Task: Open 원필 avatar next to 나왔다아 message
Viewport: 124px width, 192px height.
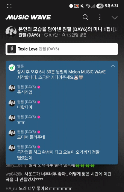Action: click(x=12, y=103)
